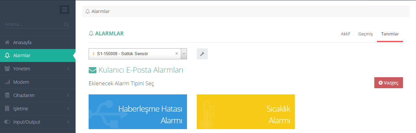Open the wrench settings button
416x133 pixels.
pos(202,54)
